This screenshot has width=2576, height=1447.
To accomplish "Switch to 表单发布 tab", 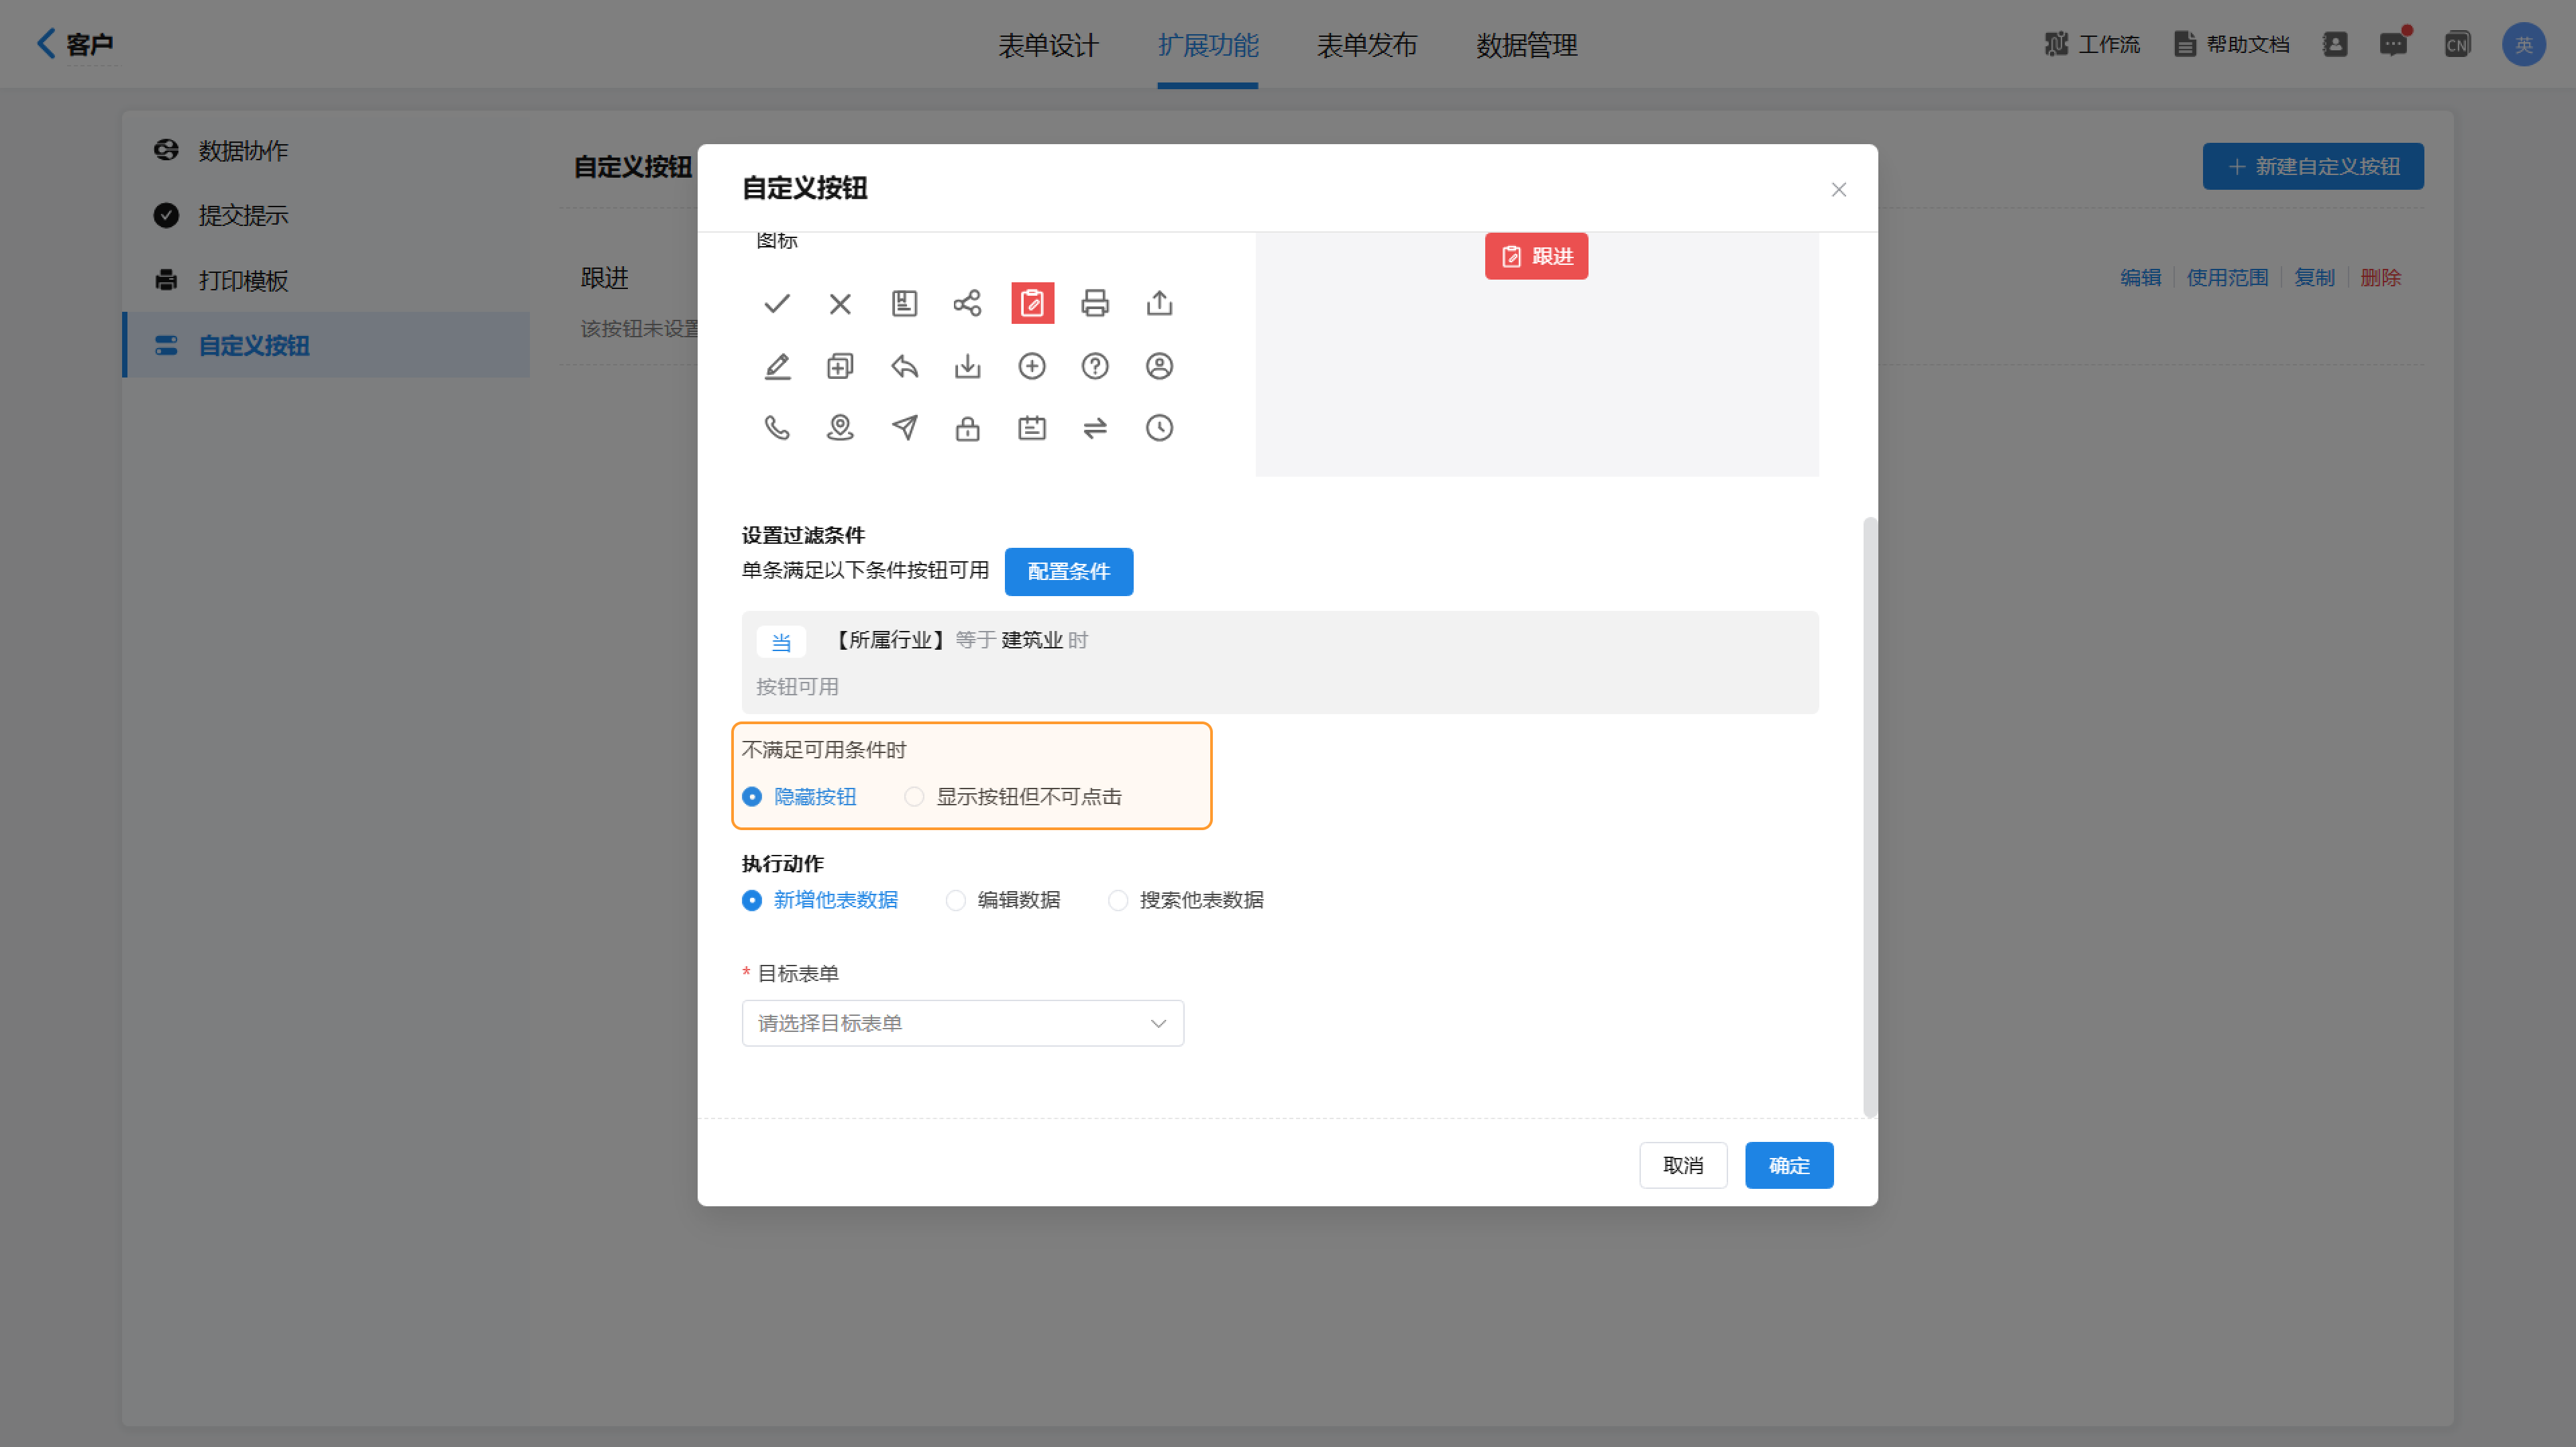I will [1367, 45].
